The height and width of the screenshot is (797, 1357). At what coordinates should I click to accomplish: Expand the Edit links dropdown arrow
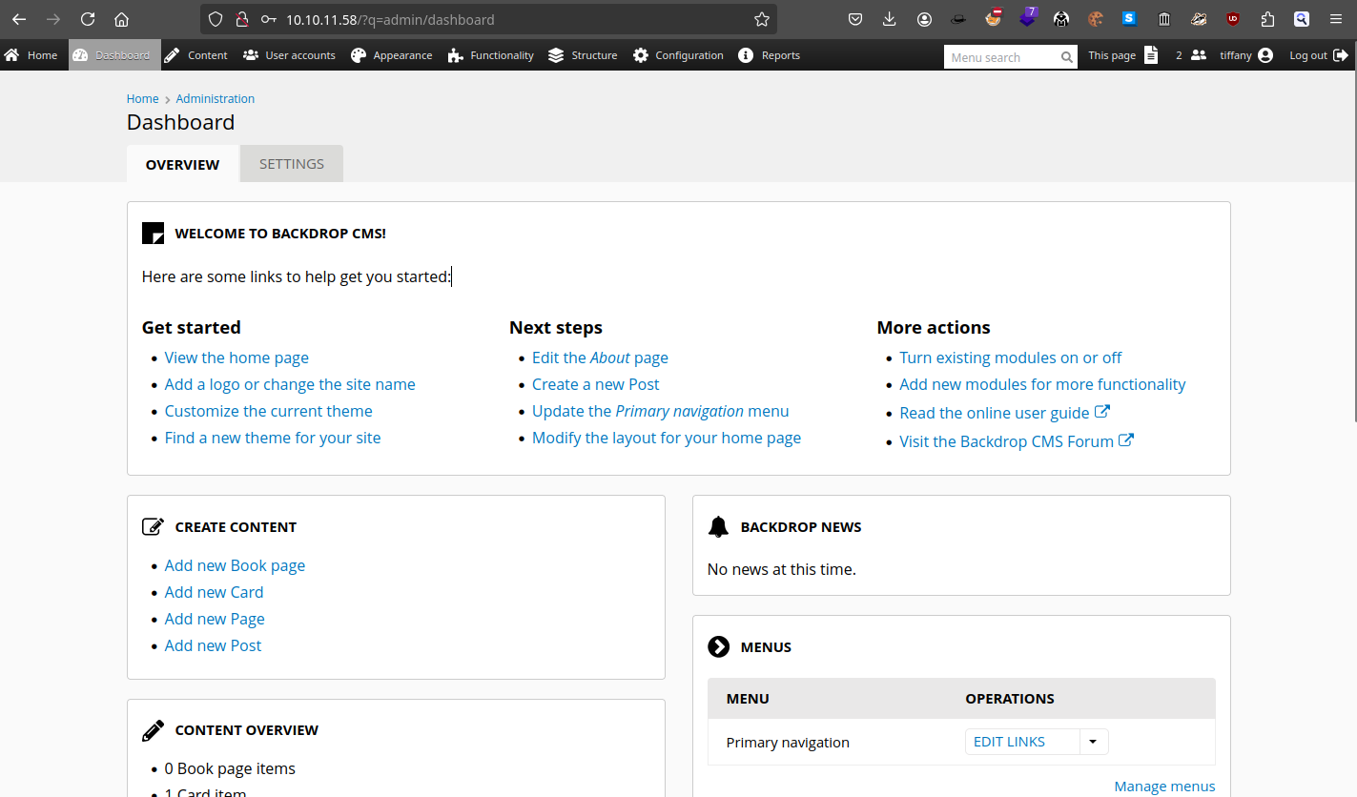point(1094,742)
